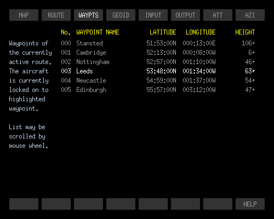Select the WAYPTS tab

point(88,15)
